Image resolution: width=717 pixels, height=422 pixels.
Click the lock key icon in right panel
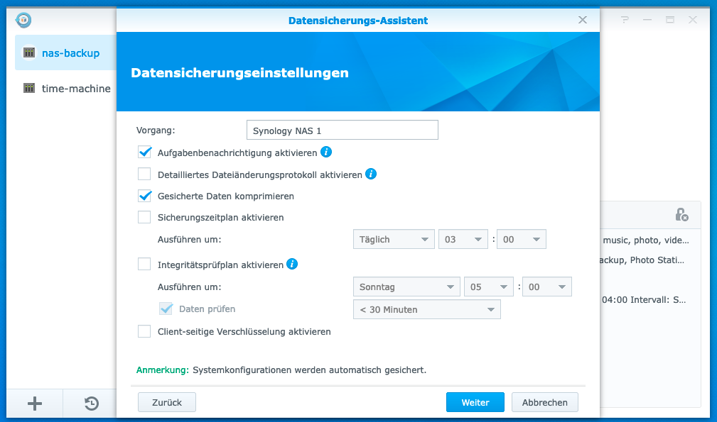point(681,214)
